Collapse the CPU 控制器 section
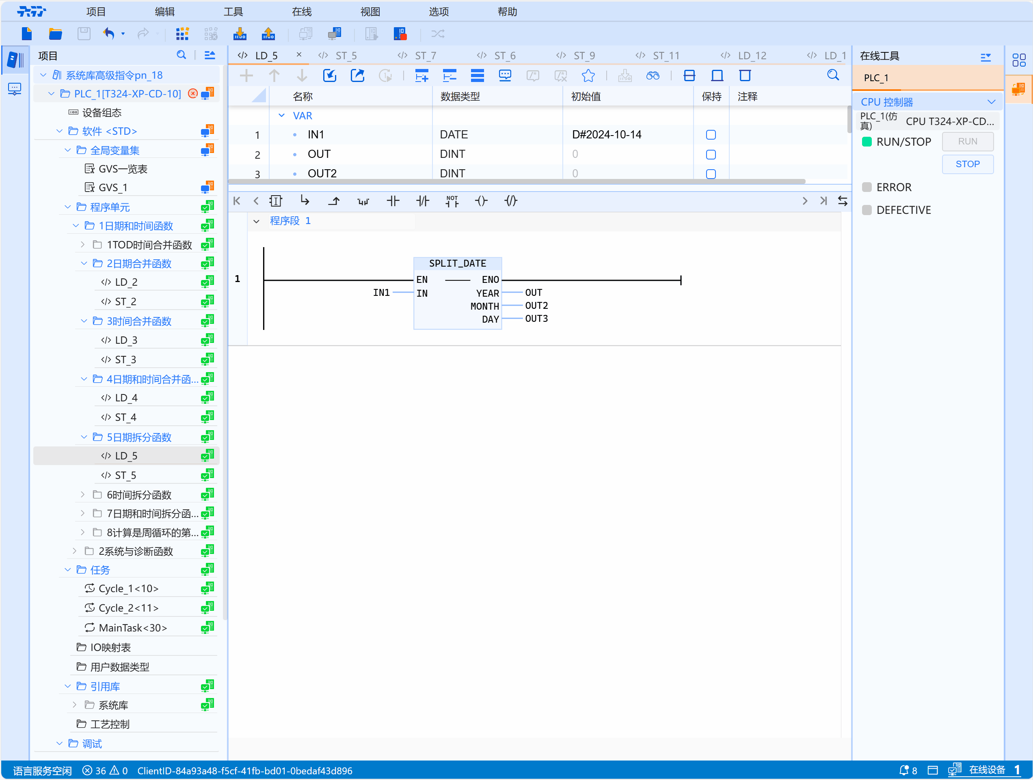 [991, 102]
